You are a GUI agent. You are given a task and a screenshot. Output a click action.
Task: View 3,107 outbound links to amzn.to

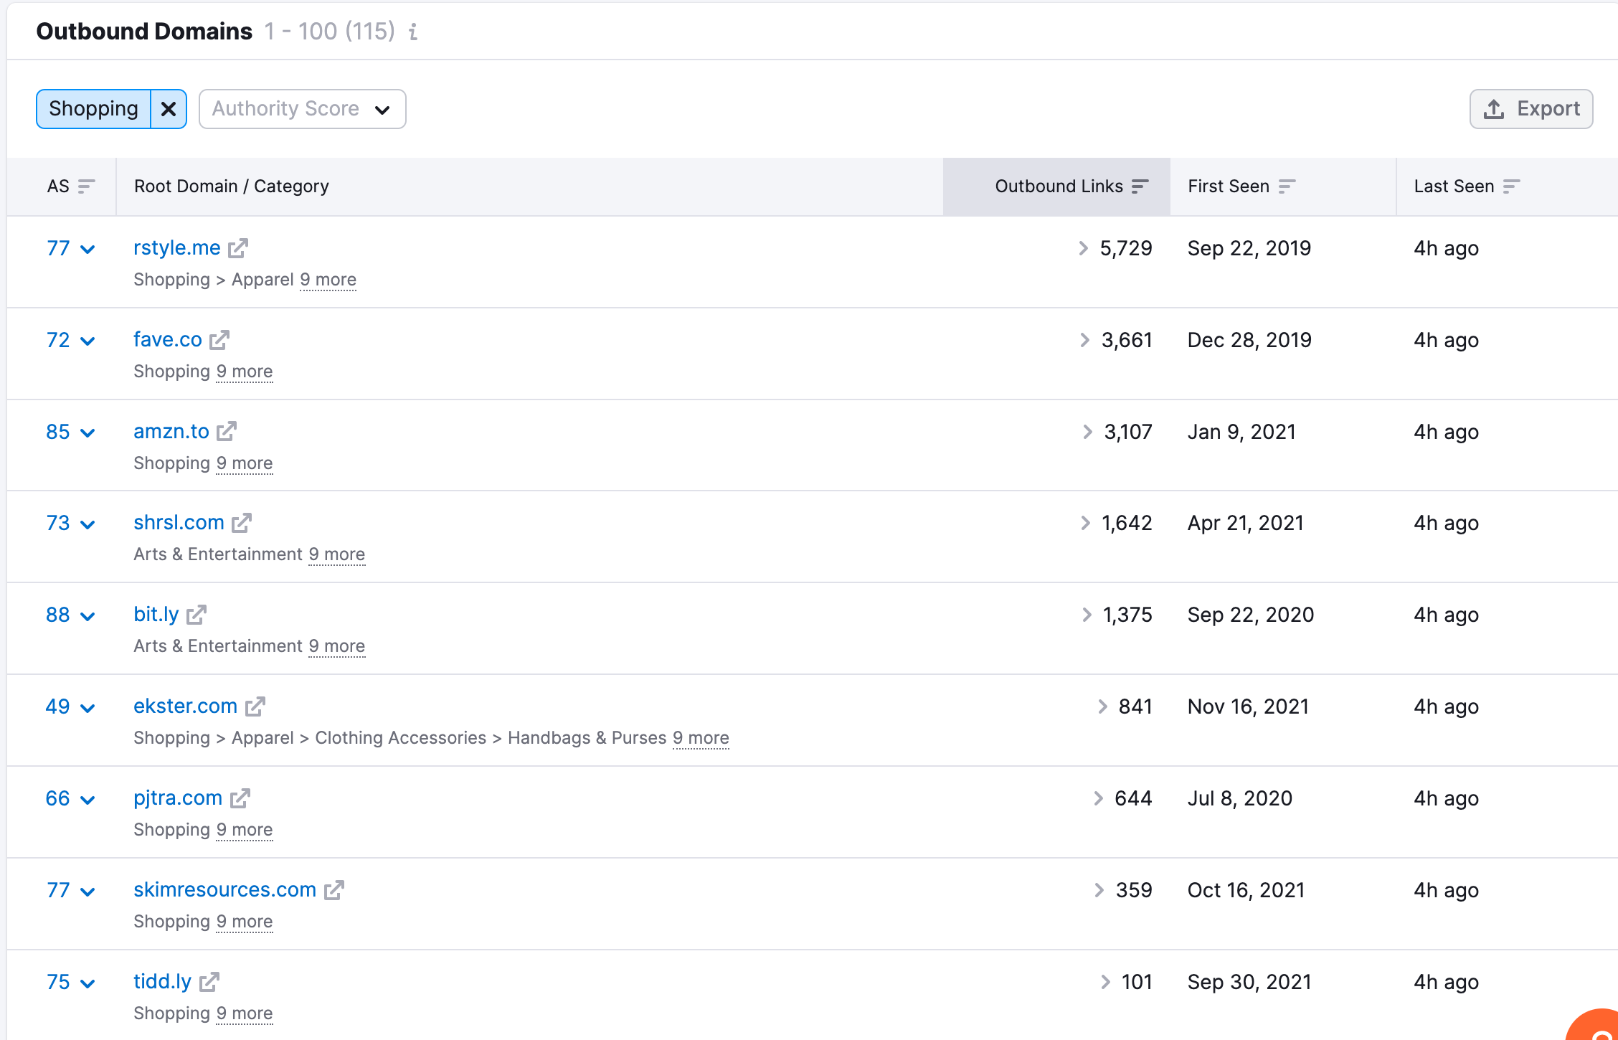(x=1117, y=432)
